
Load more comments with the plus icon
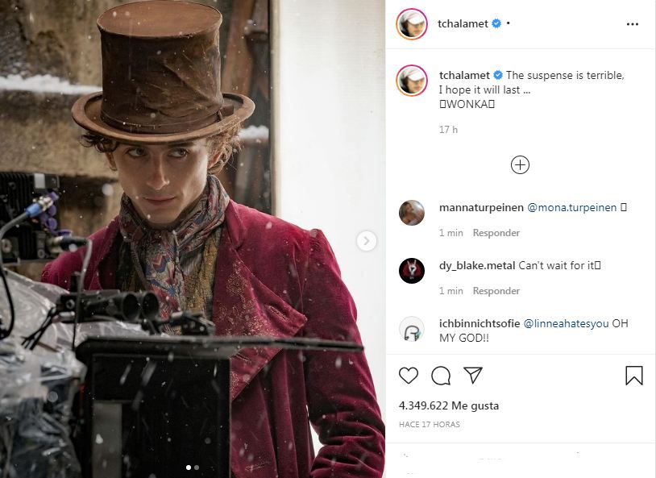point(520,165)
